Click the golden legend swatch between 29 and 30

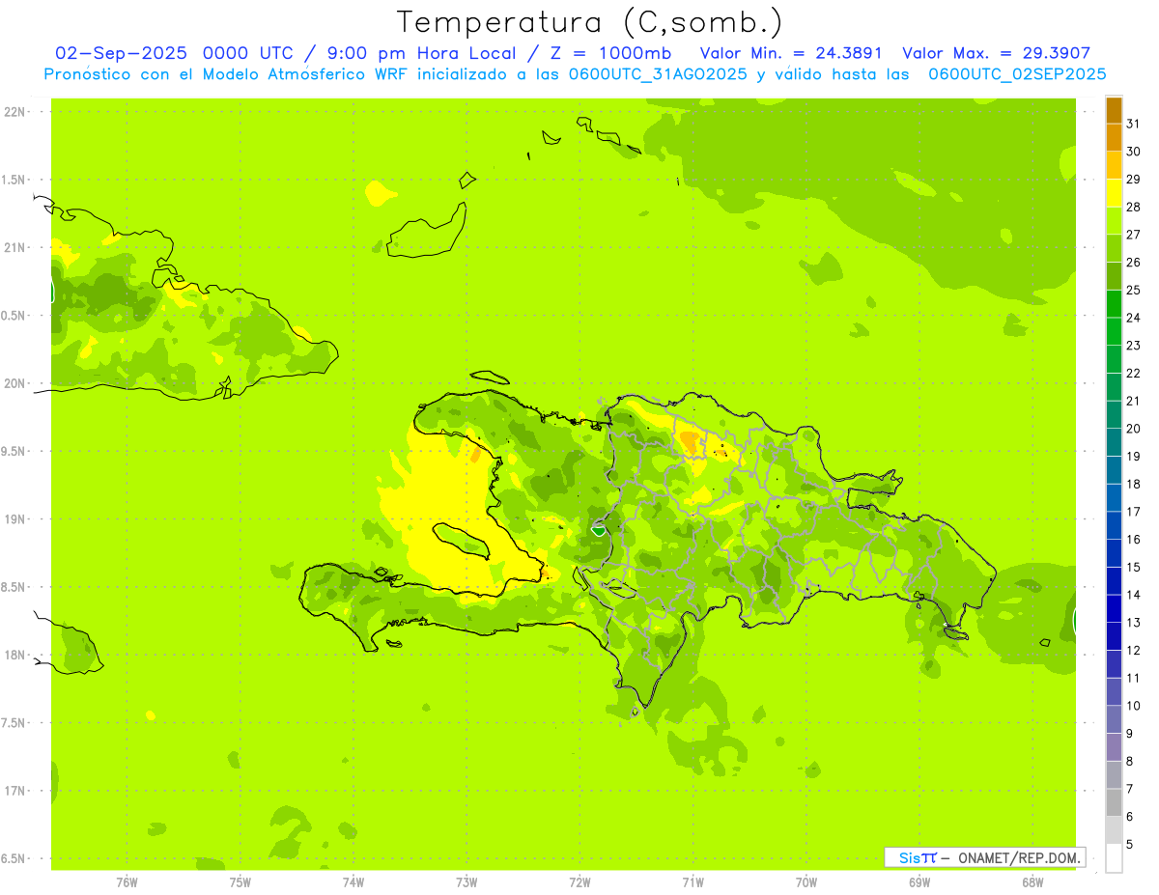pyautogui.click(x=1114, y=165)
